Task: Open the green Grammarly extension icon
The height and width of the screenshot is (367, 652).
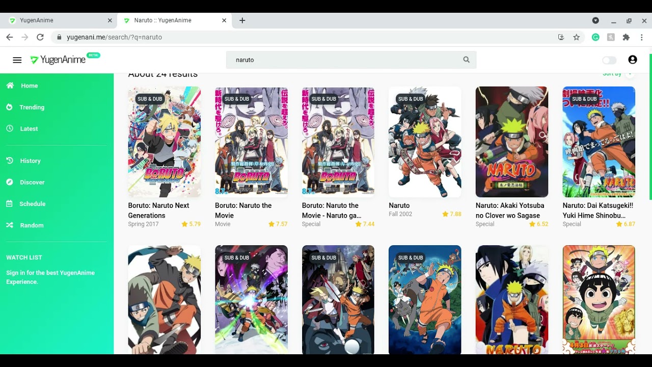Action: tap(595, 37)
